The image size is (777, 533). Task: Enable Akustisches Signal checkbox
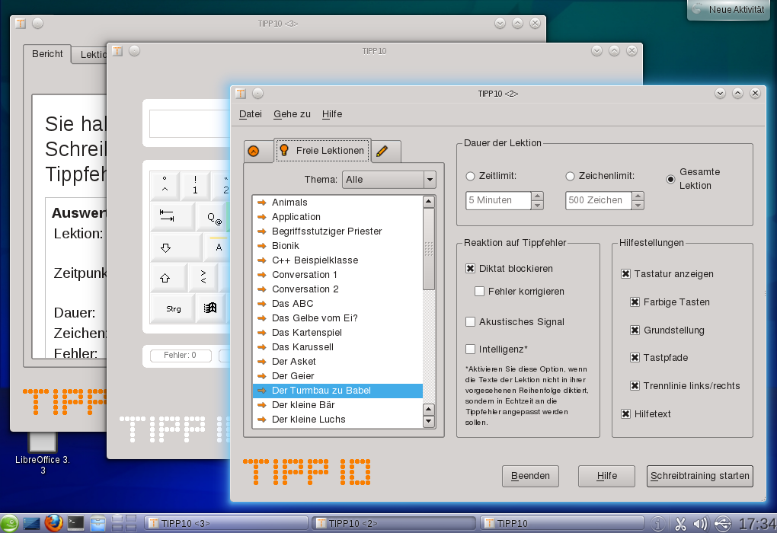470,322
